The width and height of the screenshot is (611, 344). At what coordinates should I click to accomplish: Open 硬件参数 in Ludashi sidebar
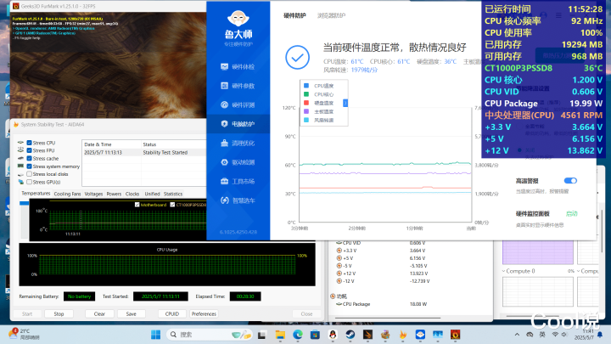point(238,86)
